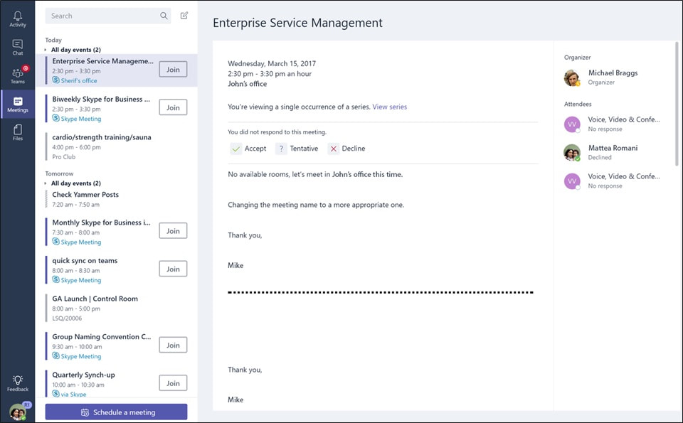The height and width of the screenshot is (423, 683).
Task: Click the Feedback lightbulb icon
Action: point(17,383)
